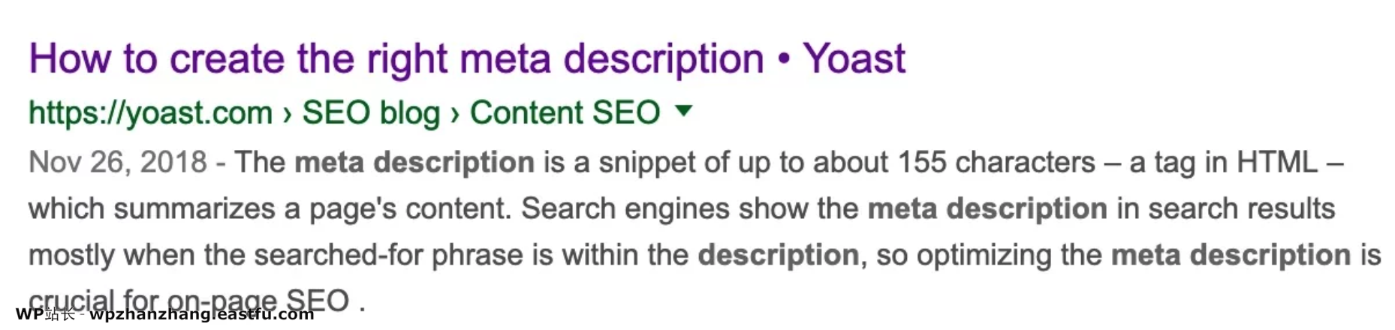Click the Nov 26, 2018 date
This screenshot has width=1395, height=330.
coord(117,162)
